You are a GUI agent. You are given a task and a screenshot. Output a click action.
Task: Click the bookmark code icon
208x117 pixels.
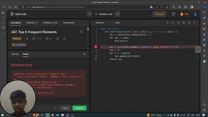click(167, 23)
